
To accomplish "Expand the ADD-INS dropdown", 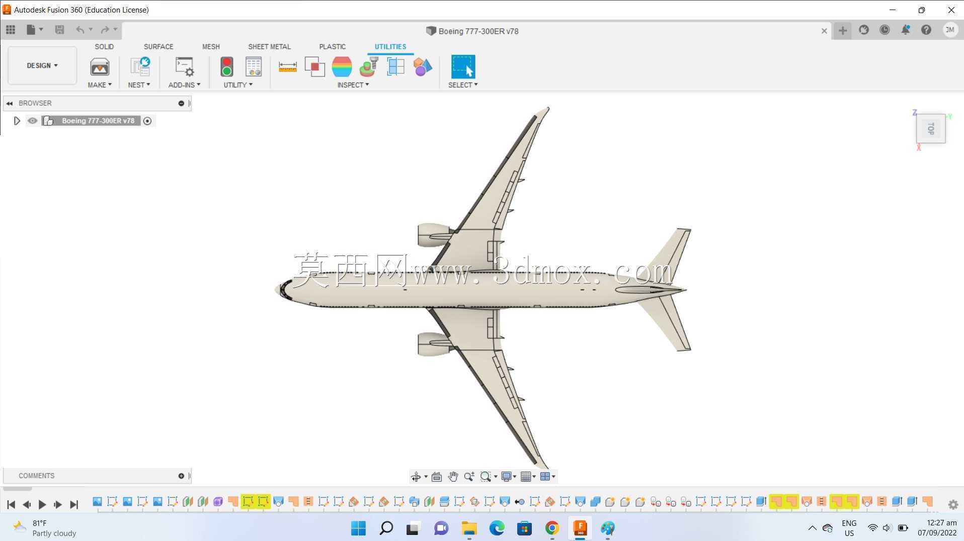I will [184, 85].
